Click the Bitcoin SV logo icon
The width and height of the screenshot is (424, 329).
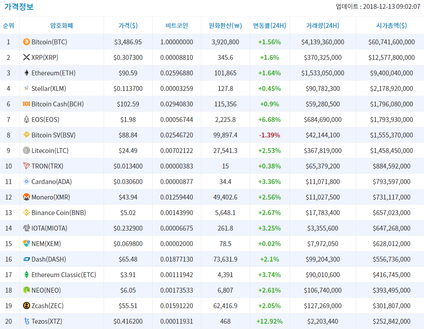[26, 135]
